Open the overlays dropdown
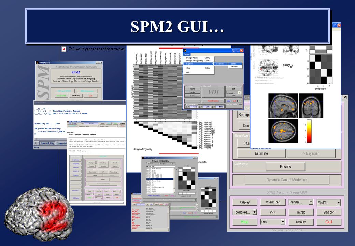 233,93
